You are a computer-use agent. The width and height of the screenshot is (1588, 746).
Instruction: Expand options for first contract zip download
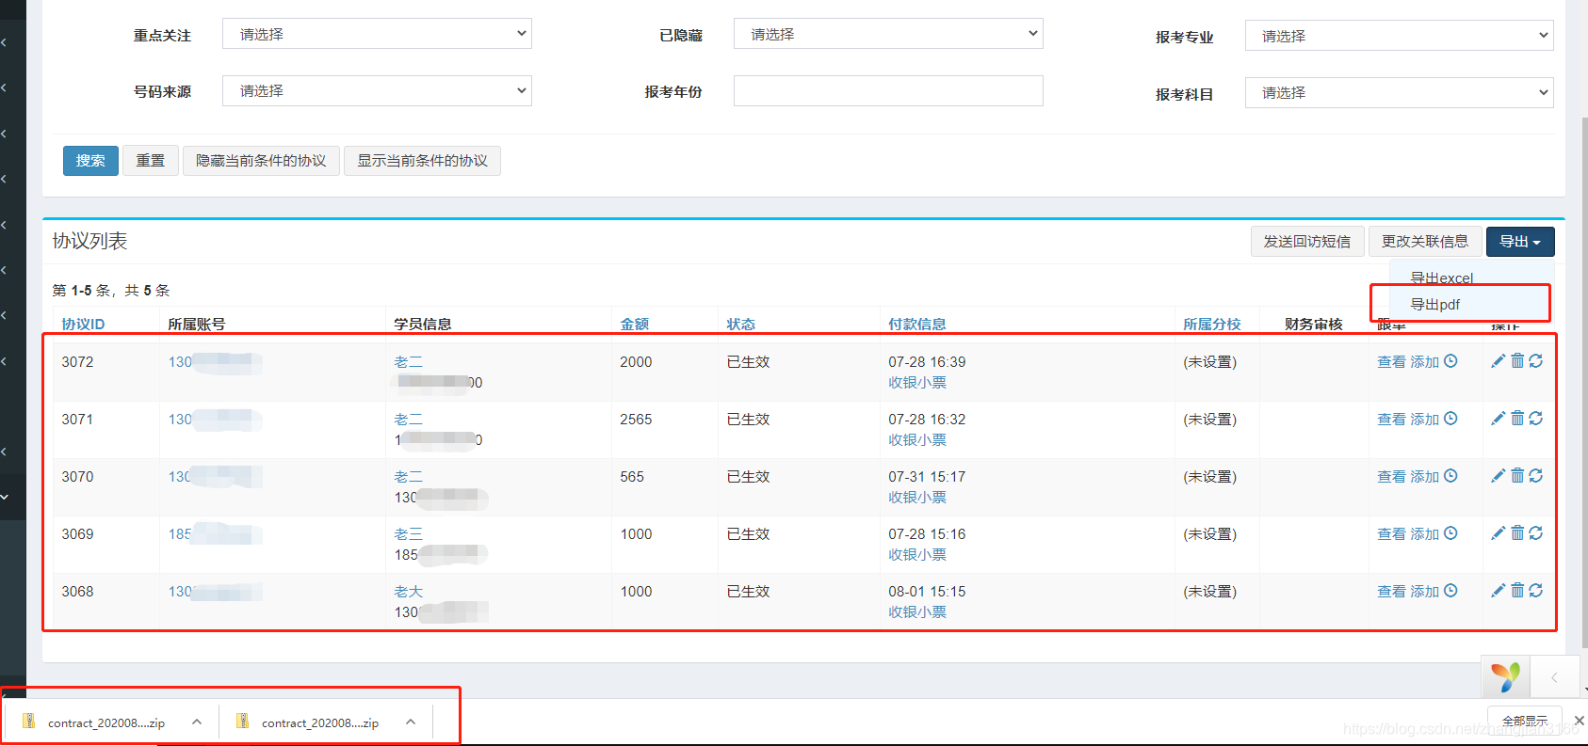(x=197, y=722)
